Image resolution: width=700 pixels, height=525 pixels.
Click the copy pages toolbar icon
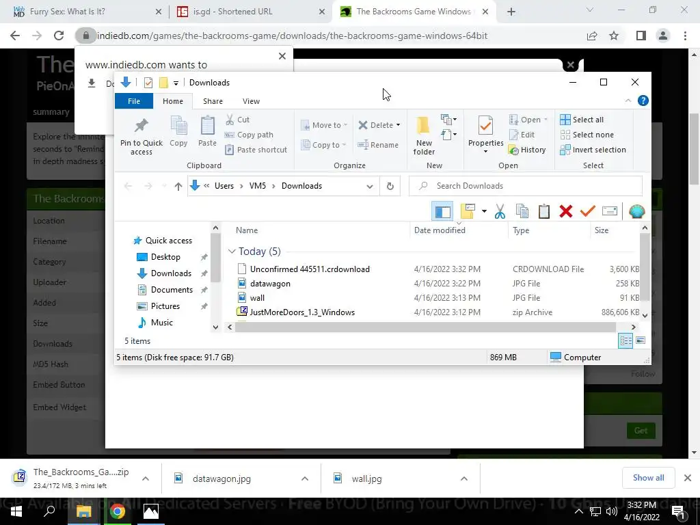522,211
